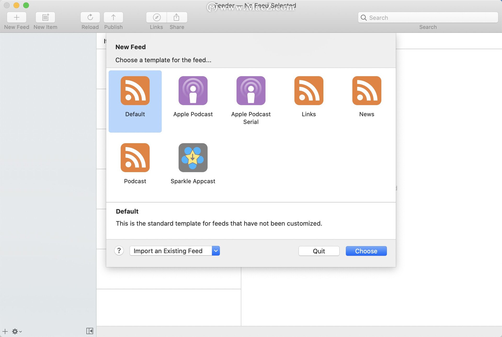
Task: Click the New Item toolbar icon
Action: (45, 17)
